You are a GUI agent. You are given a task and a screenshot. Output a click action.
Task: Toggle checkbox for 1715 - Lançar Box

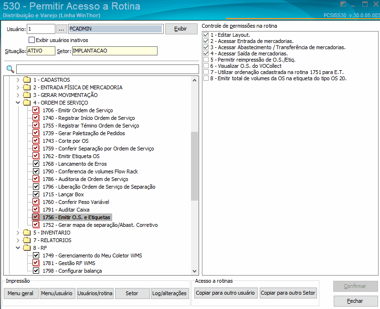click(36, 194)
